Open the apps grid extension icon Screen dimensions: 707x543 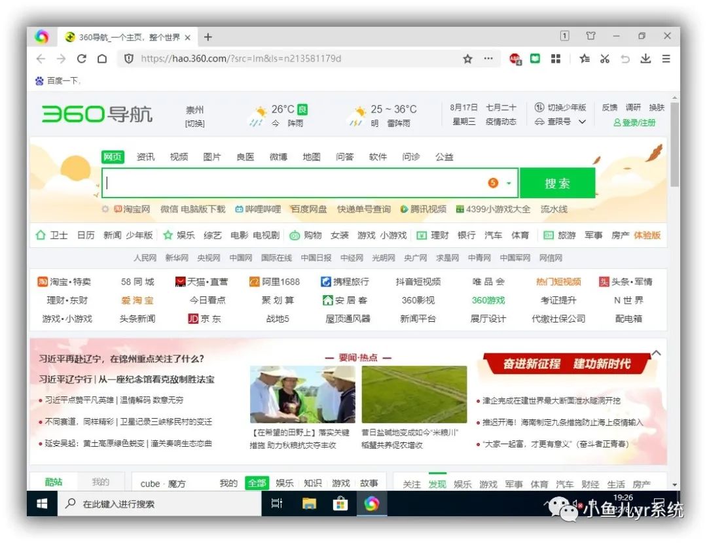(x=556, y=59)
